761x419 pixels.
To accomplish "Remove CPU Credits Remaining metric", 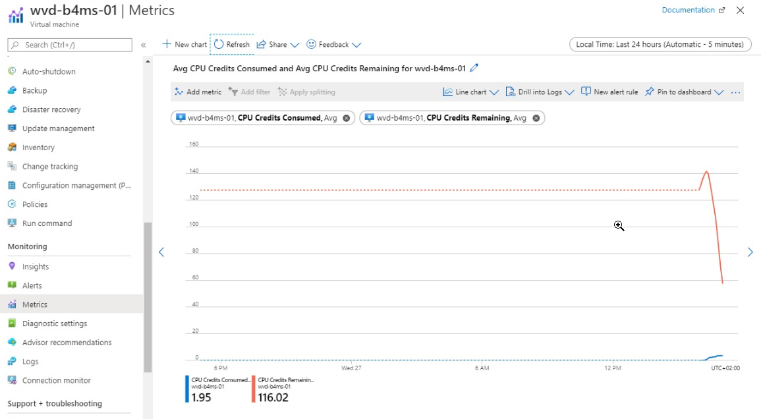I will (536, 118).
